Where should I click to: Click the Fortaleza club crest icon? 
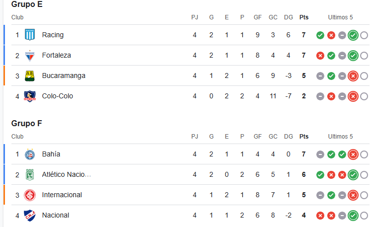tap(30, 55)
